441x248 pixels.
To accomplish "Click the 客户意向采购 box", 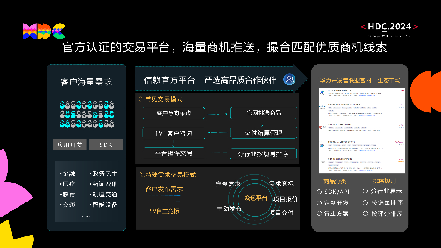I will tap(174, 113).
